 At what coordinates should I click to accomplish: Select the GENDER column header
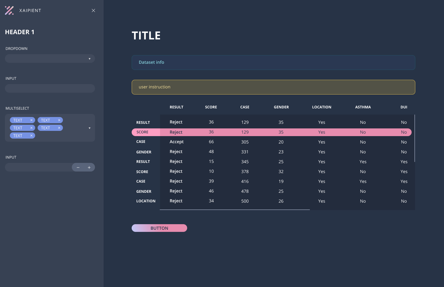(x=281, y=107)
